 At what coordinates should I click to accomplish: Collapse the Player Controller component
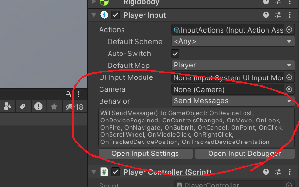pos(94,172)
